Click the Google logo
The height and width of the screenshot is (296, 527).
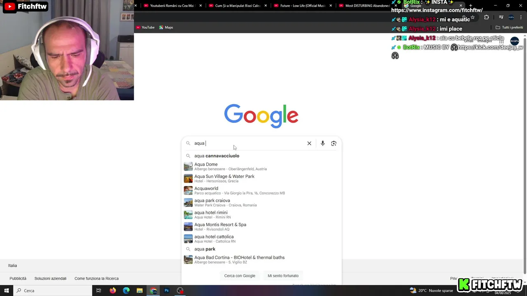261,116
